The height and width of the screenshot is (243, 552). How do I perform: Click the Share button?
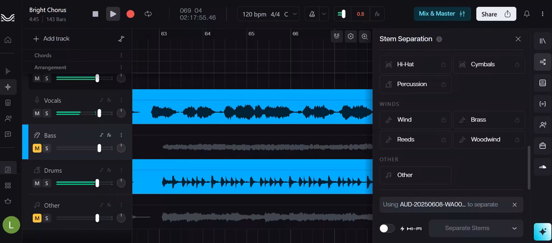pyautogui.click(x=496, y=14)
